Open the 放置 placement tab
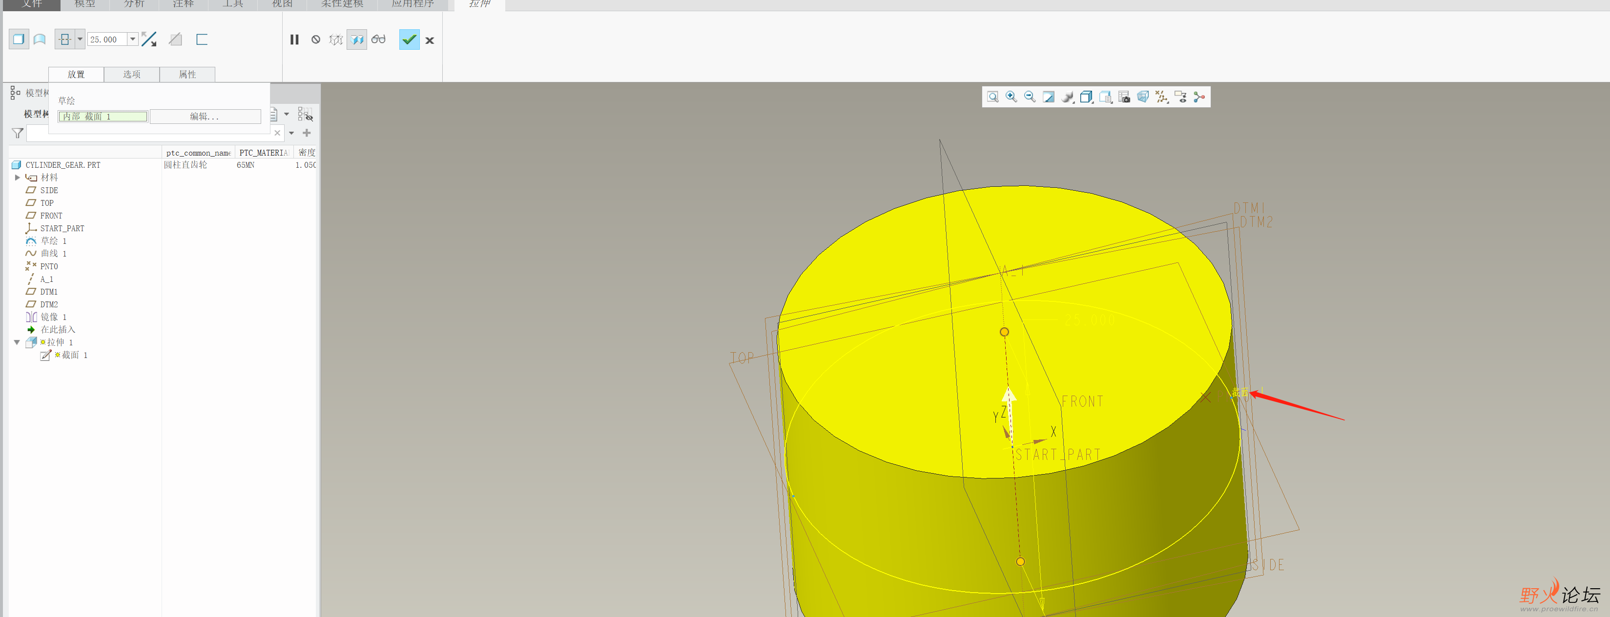 [x=76, y=74]
